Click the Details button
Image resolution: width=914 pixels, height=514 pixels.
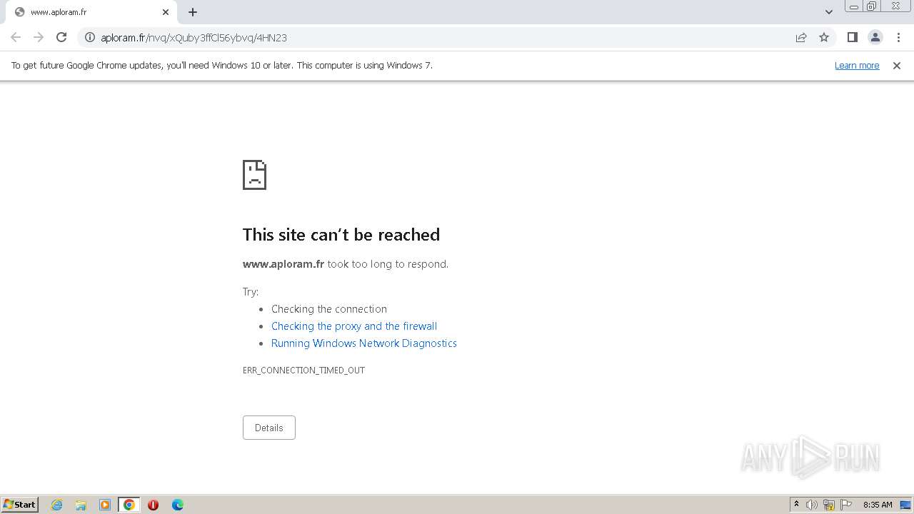(269, 428)
